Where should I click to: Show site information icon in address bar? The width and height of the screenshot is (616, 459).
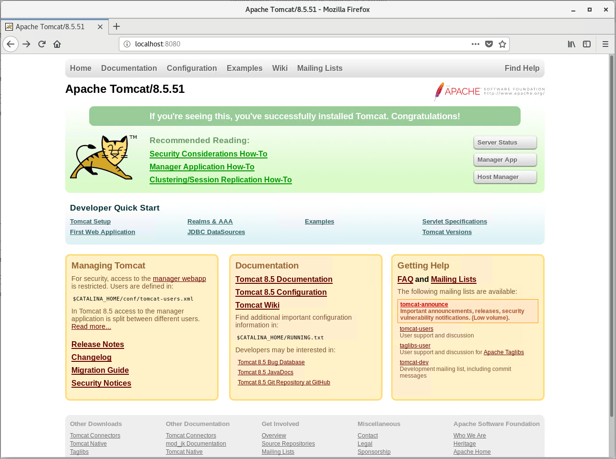click(x=127, y=44)
